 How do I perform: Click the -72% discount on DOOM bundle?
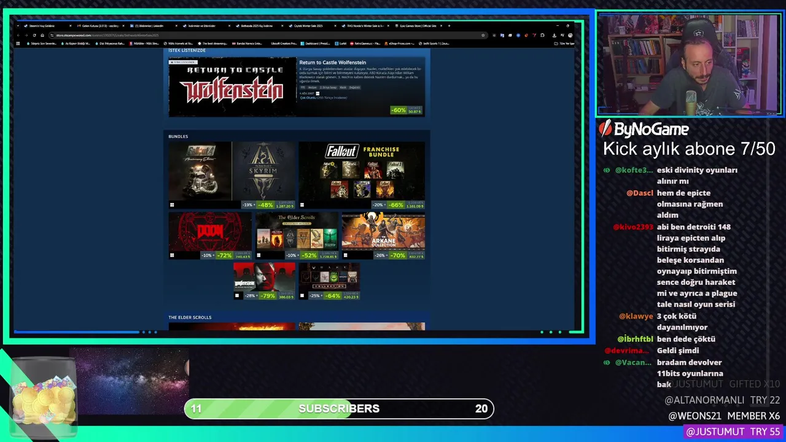pyautogui.click(x=224, y=255)
